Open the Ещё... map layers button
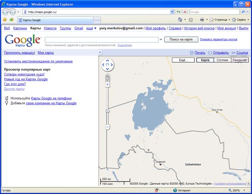Viewport: 252px width, 194px height. click(183, 60)
